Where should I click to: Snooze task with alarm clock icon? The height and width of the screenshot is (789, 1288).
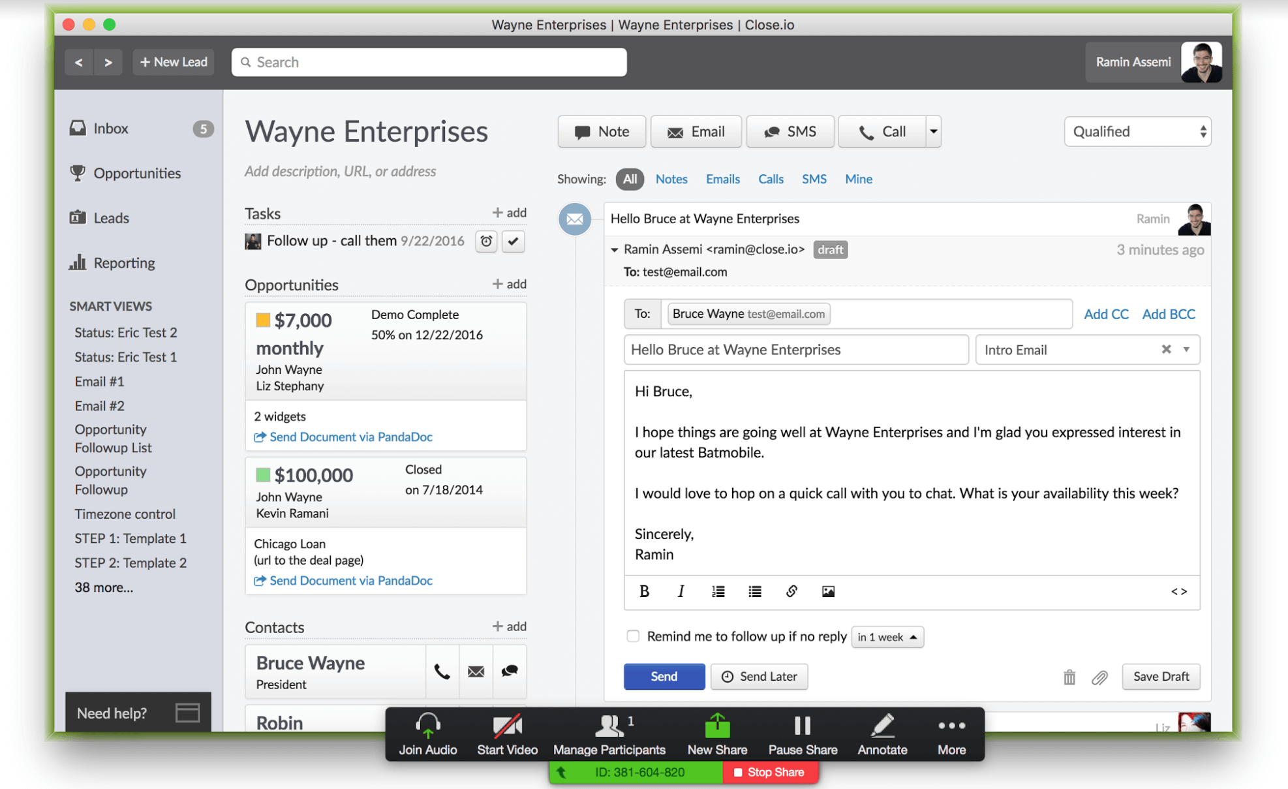486,241
